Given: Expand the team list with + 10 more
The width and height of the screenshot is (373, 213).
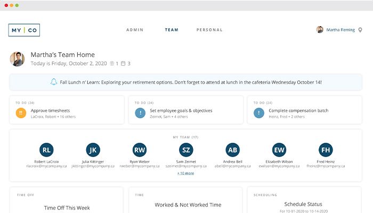Looking at the screenshot, I should 186,173.
